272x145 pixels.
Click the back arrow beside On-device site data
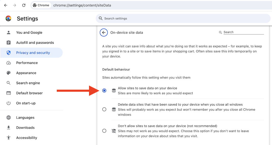click(104, 32)
